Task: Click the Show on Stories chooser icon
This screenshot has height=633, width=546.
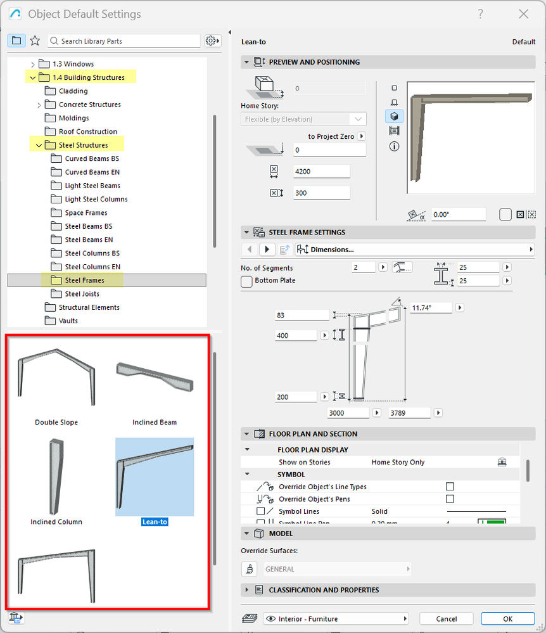Action: 502,462
